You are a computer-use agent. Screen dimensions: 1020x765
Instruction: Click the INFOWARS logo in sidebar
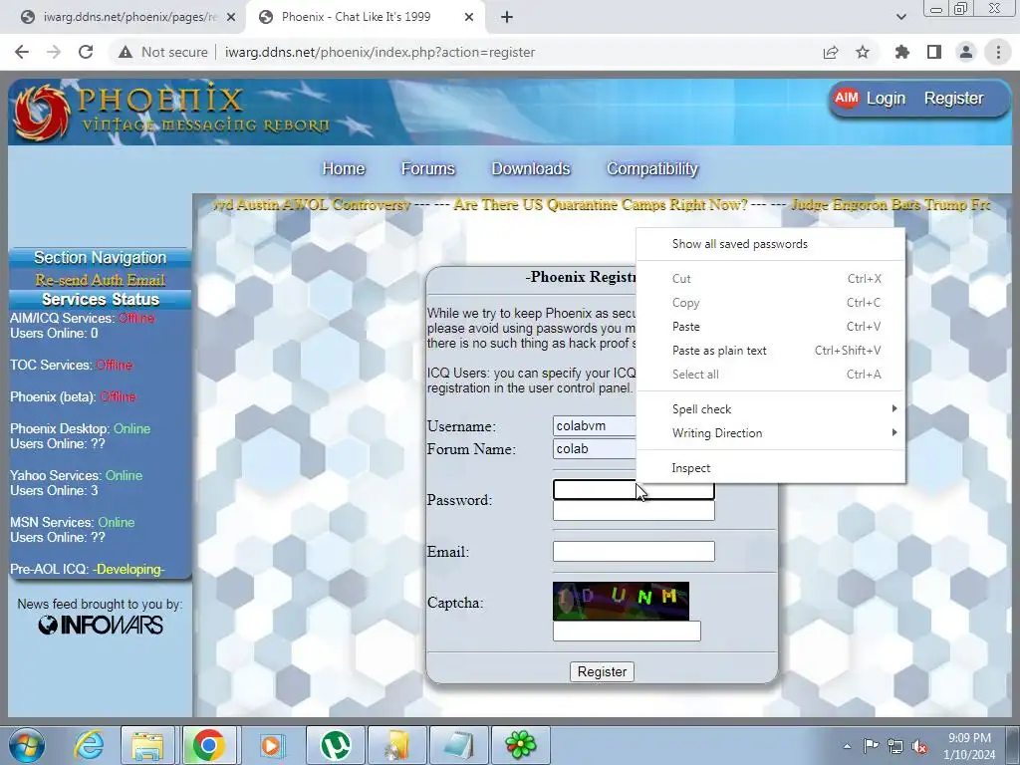click(101, 626)
